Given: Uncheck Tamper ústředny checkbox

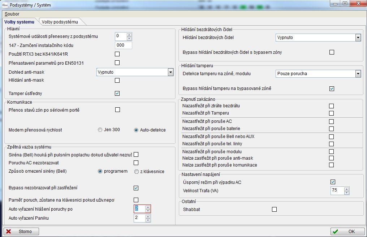Looking at the screenshot, I should click(117, 93).
